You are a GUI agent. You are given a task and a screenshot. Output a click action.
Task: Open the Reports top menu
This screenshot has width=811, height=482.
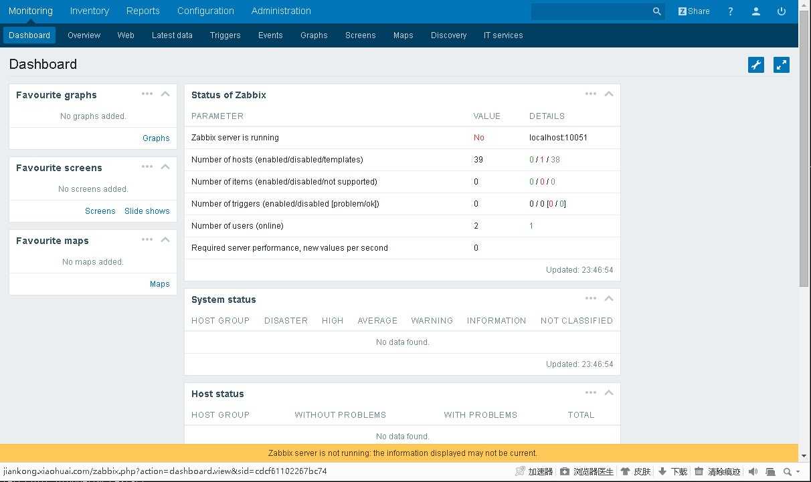click(x=143, y=11)
